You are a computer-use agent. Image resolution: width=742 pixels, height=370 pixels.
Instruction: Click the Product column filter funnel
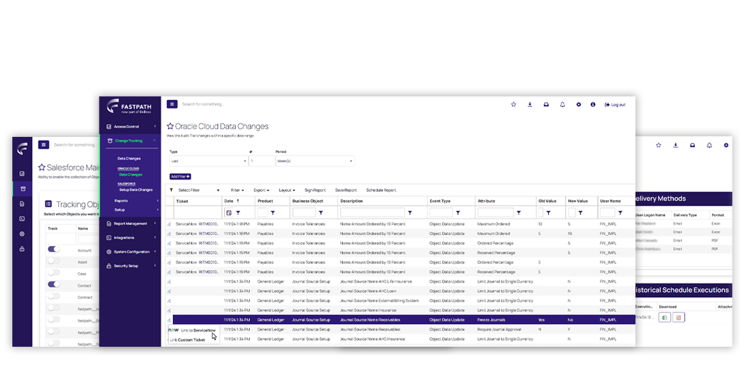tap(273, 213)
